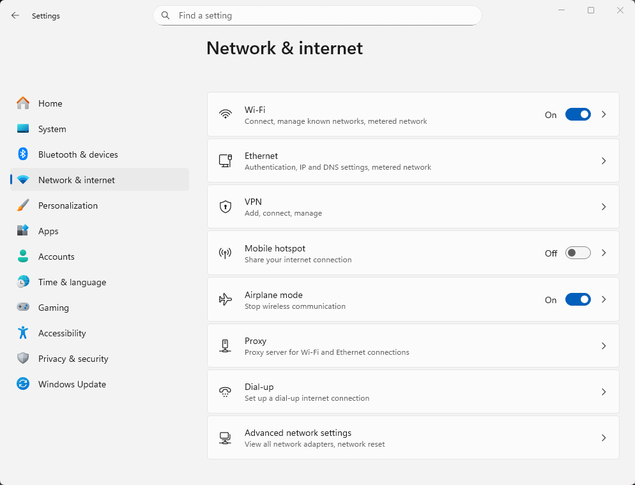The width and height of the screenshot is (635, 485).
Task: Open Windows Update section
Action: point(72,384)
